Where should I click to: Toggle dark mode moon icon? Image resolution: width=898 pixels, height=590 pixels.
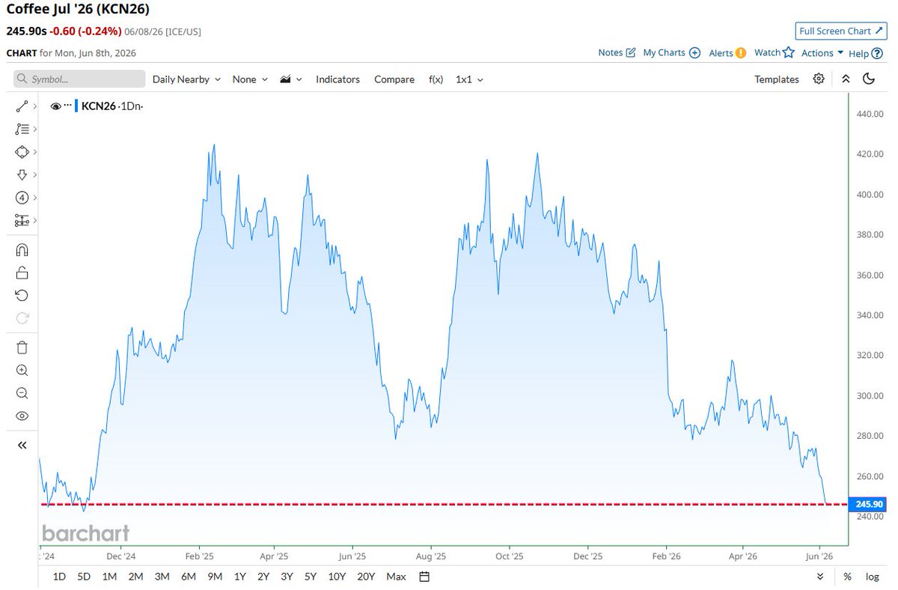coord(869,79)
